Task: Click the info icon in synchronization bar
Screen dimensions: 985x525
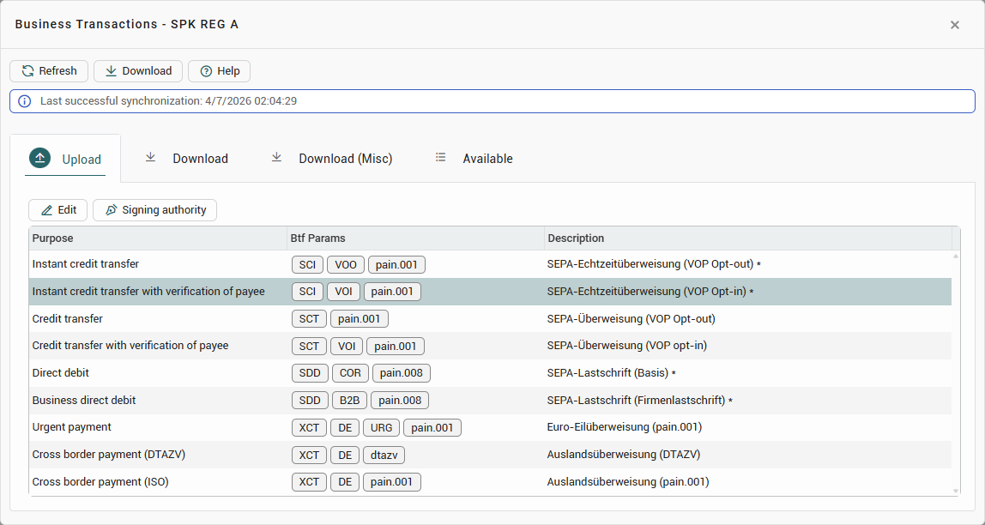Action: click(x=25, y=101)
